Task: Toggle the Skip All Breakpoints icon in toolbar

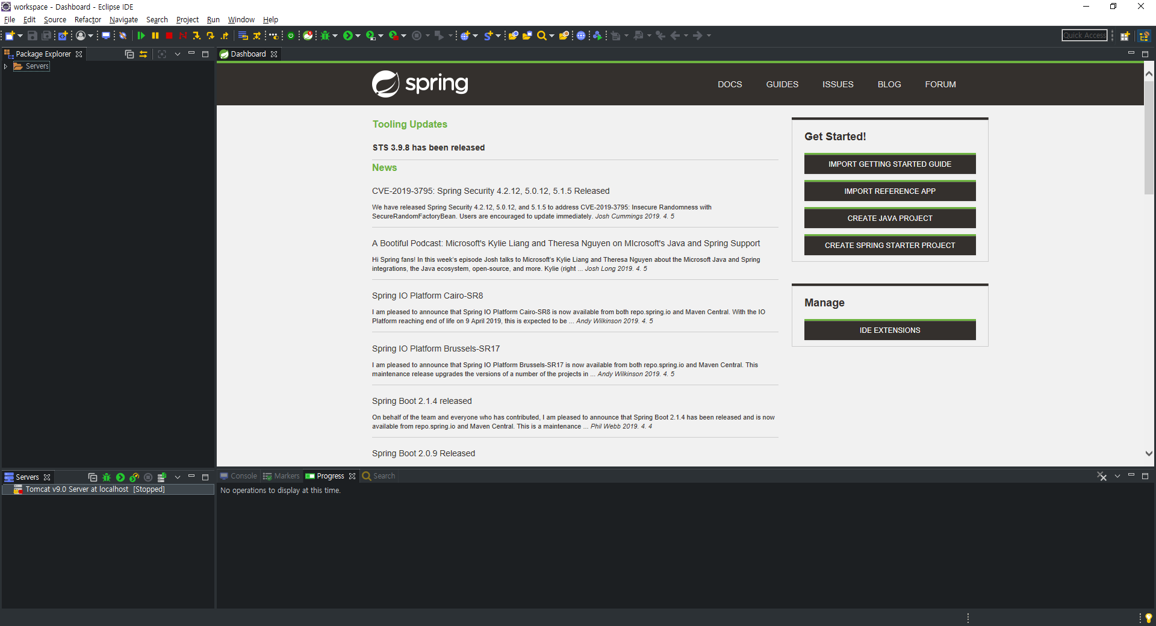Action: tap(123, 36)
